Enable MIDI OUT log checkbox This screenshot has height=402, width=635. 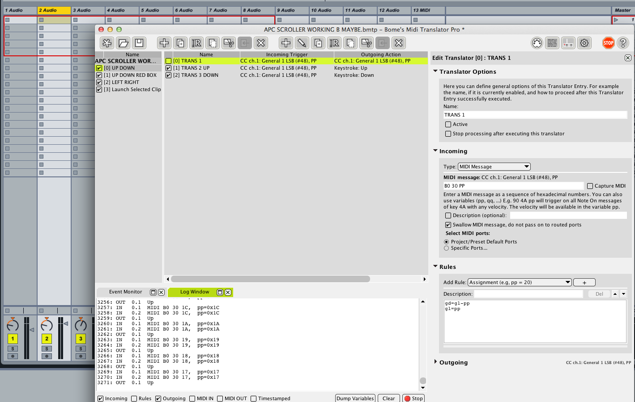click(x=220, y=398)
